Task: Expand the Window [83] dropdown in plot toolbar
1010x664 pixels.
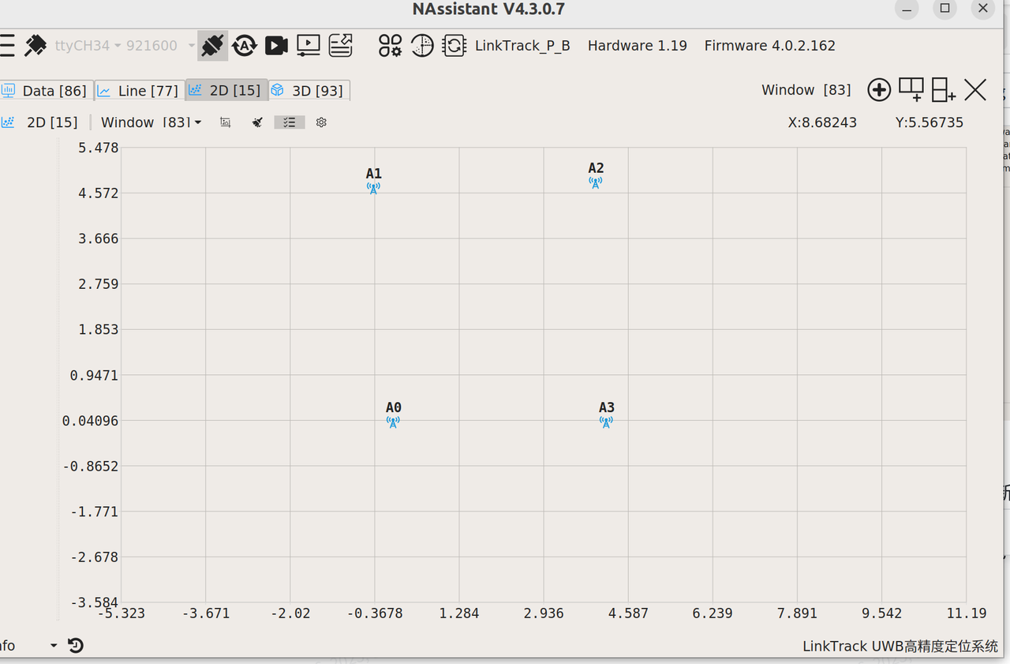Action: [x=151, y=122]
